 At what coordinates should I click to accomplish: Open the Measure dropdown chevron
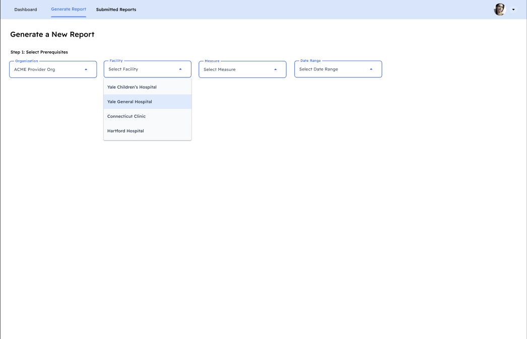[x=276, y=69]
